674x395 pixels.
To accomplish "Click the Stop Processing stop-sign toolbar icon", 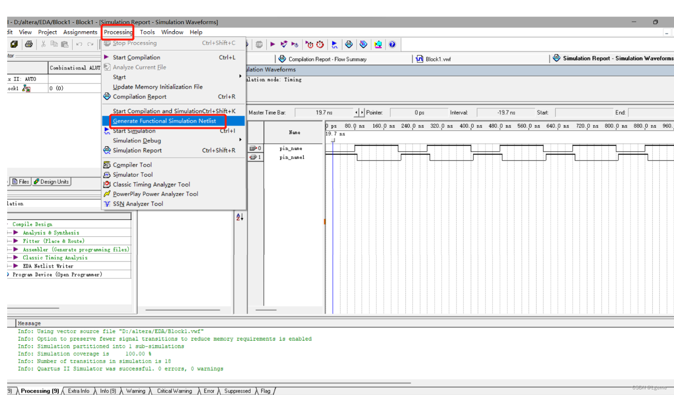I will pos(259,44).
